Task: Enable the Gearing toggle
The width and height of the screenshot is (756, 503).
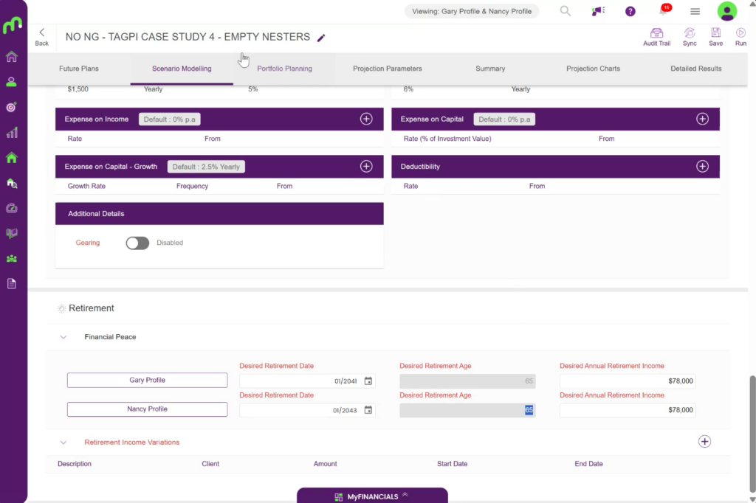Action: (x=137, y=243)
